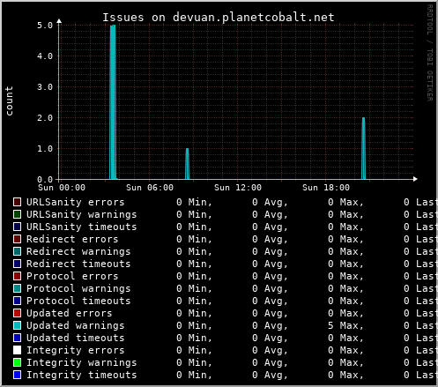Click the RRDTOOL / TOBI OETIKER watermark
Screen dimensions: 438x387
pyautogui.click(x=429, y=53)
